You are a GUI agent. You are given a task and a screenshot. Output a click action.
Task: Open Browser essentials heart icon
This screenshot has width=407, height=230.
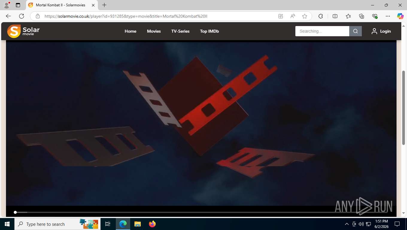click(375, 16)
